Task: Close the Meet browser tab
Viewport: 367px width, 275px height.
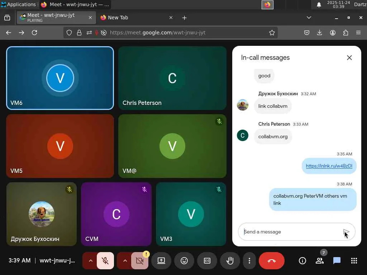Action: (x=90, y=18)
